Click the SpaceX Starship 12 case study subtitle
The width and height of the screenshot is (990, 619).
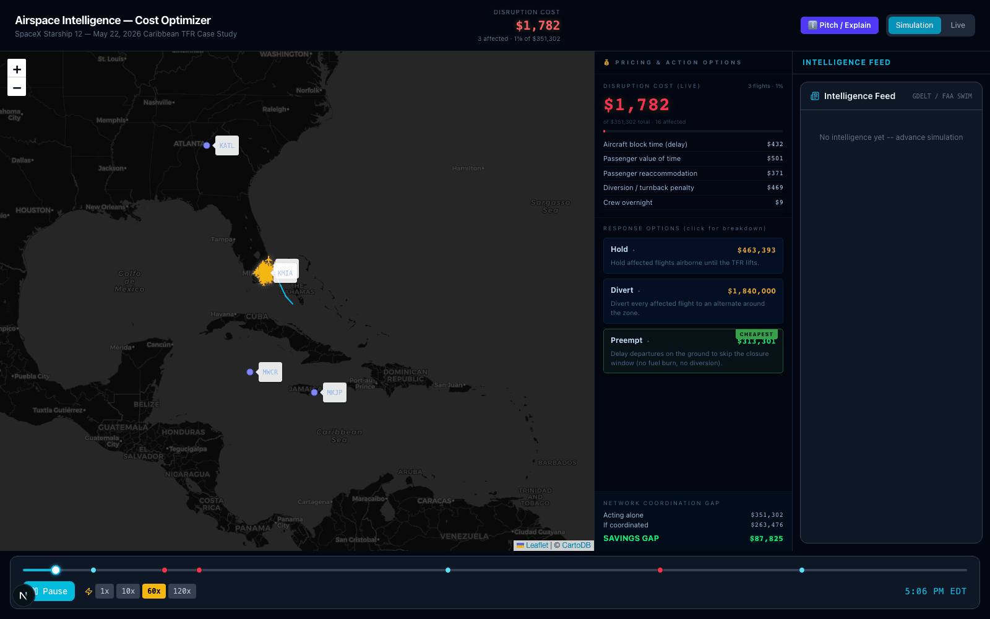[126, 34]
